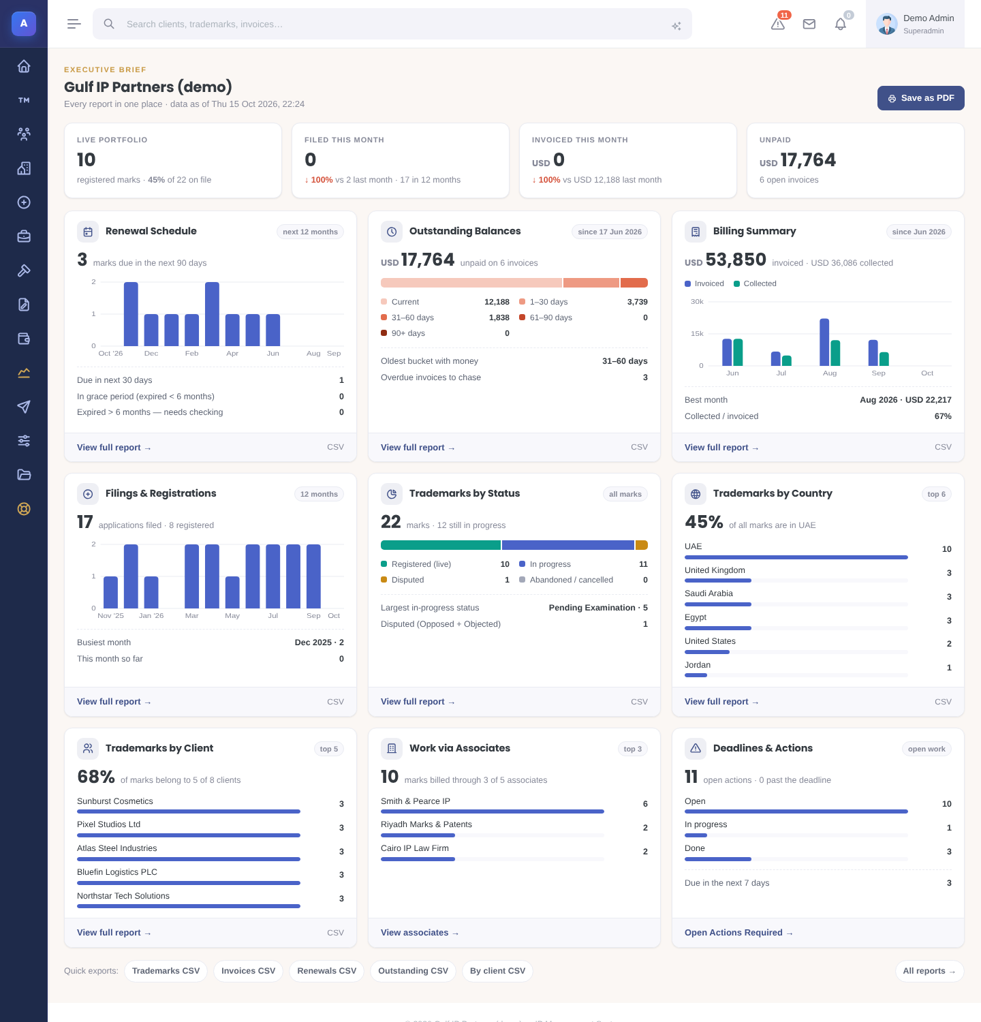Export the Invoices CSV quick export
The image size is (981, 1022).
[248, 971]
